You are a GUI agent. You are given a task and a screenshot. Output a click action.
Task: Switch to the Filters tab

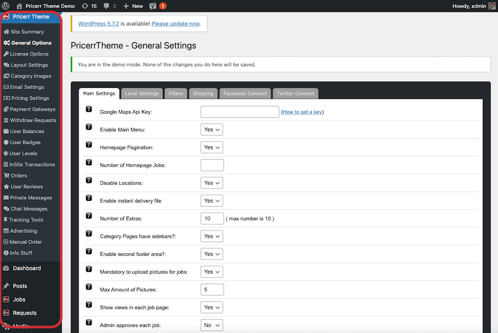point(176,94)
